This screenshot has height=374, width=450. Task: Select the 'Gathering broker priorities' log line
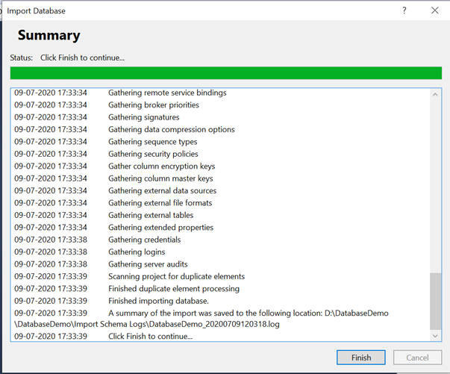click(x=153, y=105)
